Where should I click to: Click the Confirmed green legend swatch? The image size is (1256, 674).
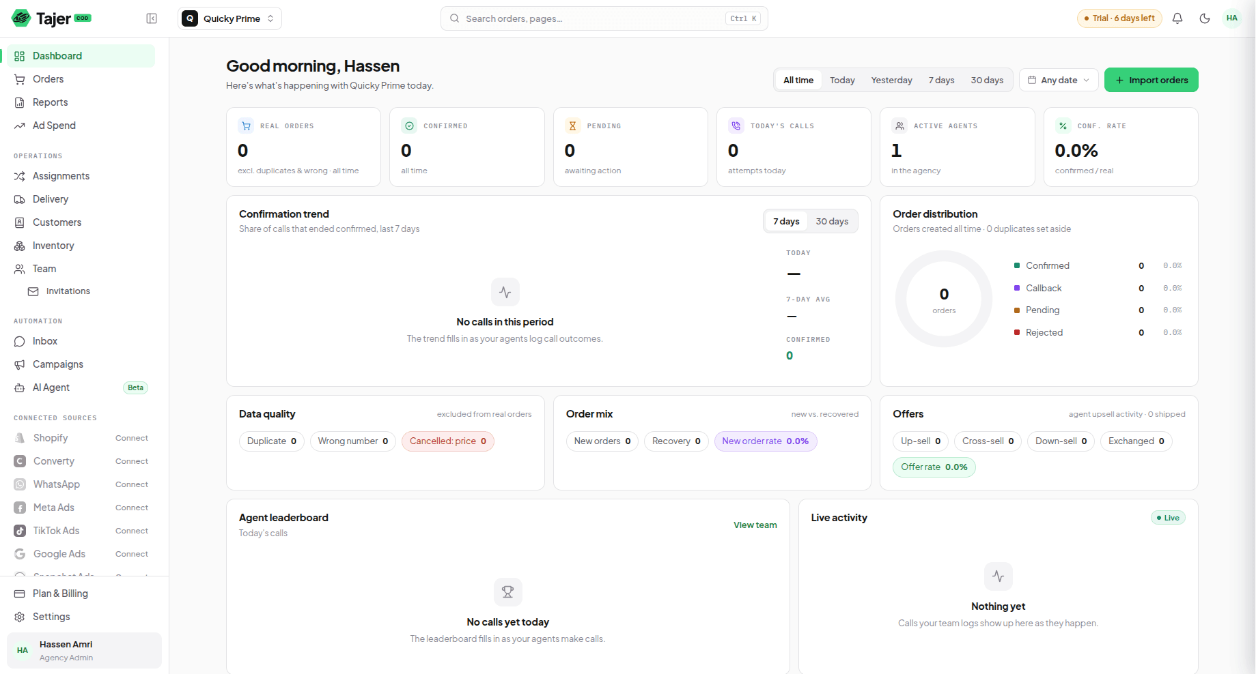pyautogui.click(x=1017, y=265)
